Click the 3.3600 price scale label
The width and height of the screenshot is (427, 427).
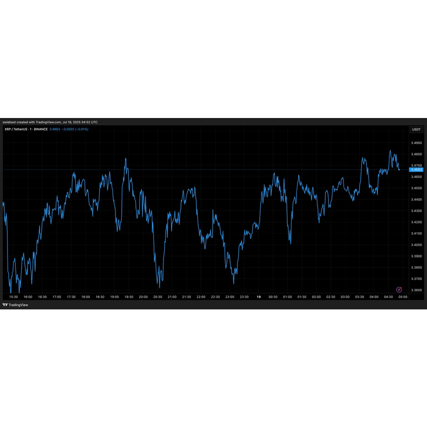pos(417,290)
